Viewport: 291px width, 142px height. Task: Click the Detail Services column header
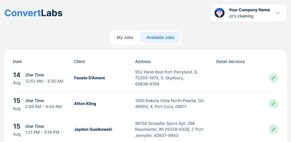click(230, 62)
